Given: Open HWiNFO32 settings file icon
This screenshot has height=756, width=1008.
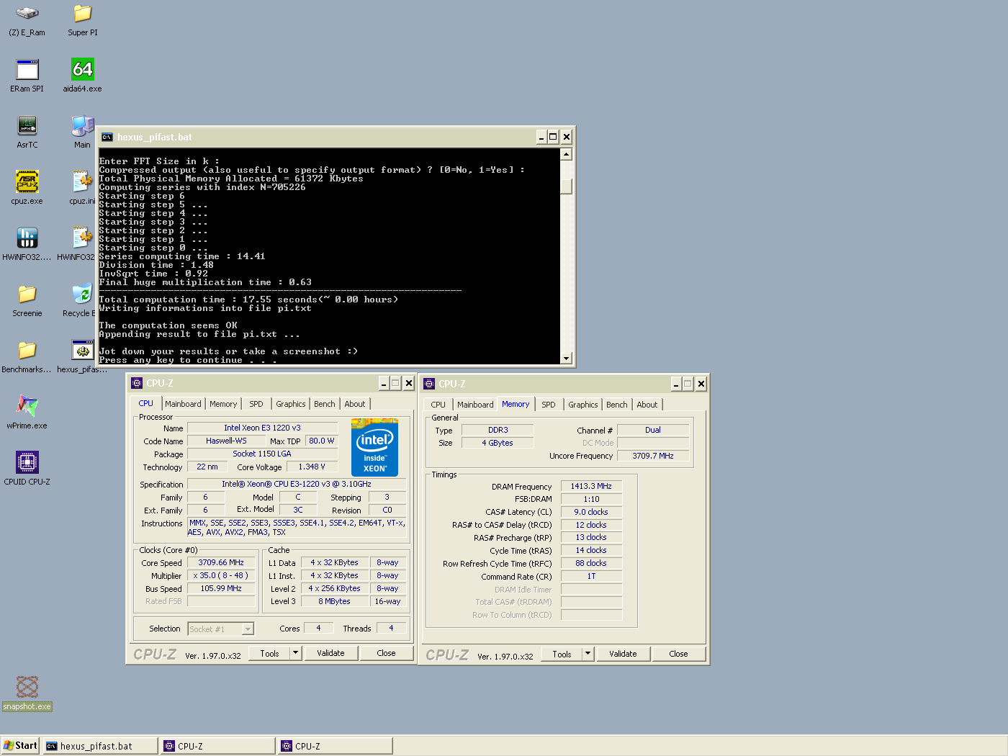Looking at the screenshot, I should coord(83,238).
